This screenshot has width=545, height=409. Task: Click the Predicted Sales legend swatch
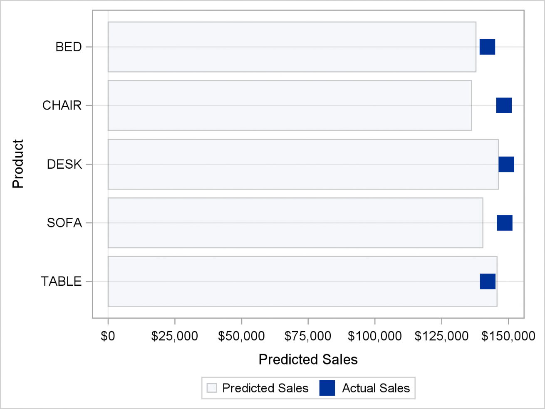click(212, 388)
